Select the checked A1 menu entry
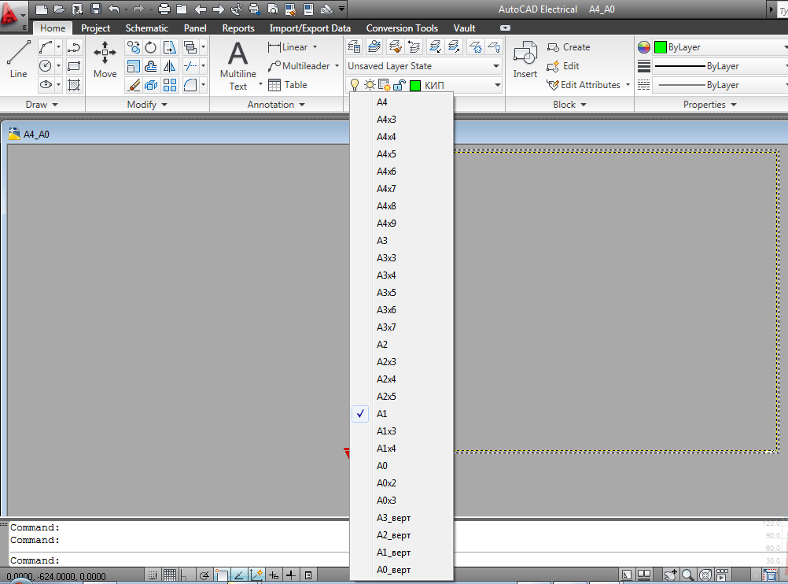This screenshot has height=584, width=788. [x=402, y=414]
